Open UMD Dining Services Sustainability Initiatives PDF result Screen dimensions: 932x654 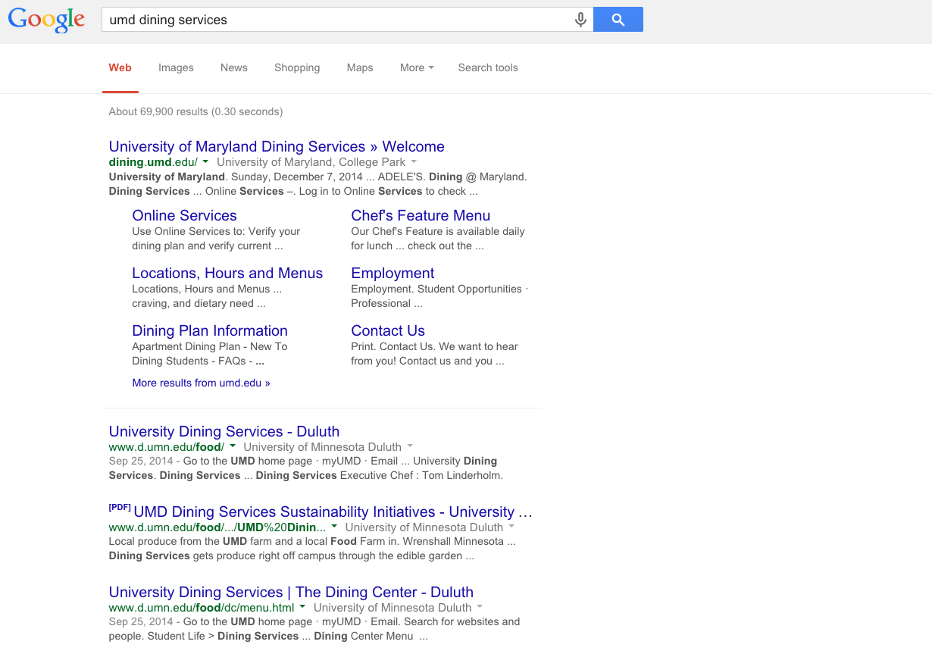tap(333, 512)
